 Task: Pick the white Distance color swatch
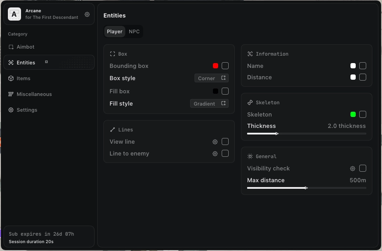pyautogui.click(x=353, y=77)
